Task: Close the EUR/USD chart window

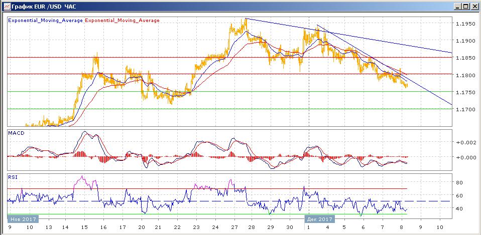Action: [x=474, y=6]
